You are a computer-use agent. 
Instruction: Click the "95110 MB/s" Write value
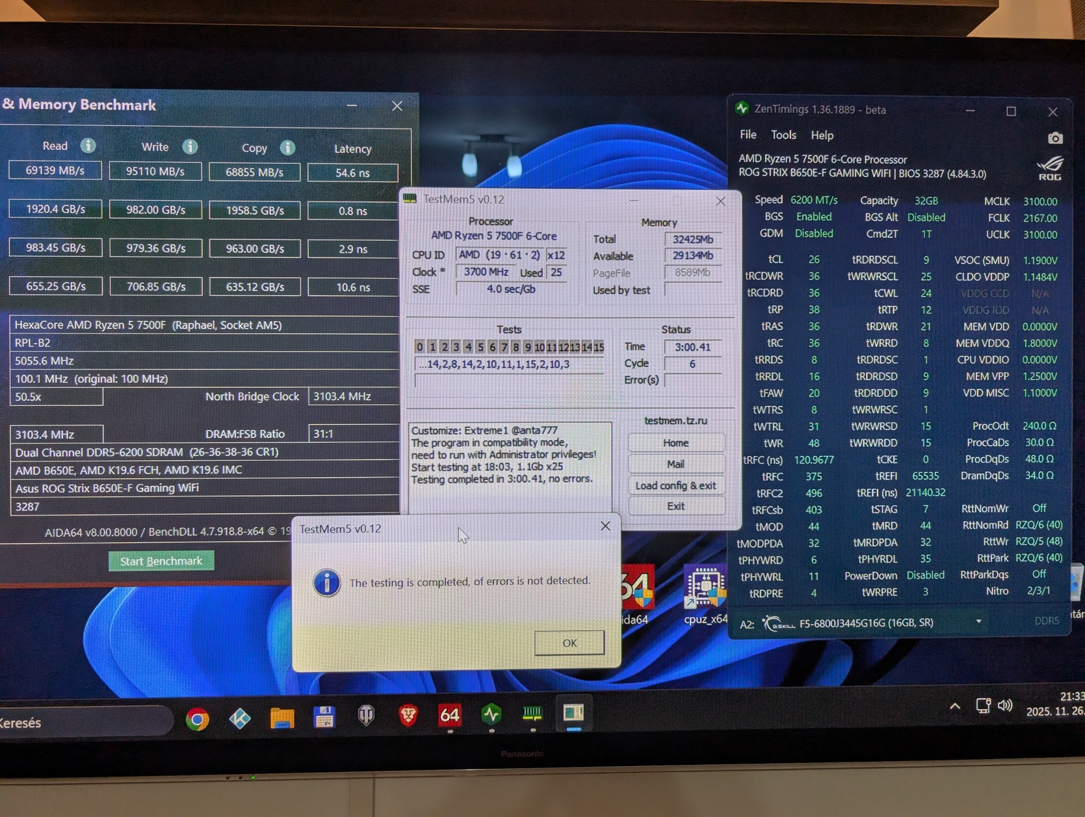coord(155,171)
